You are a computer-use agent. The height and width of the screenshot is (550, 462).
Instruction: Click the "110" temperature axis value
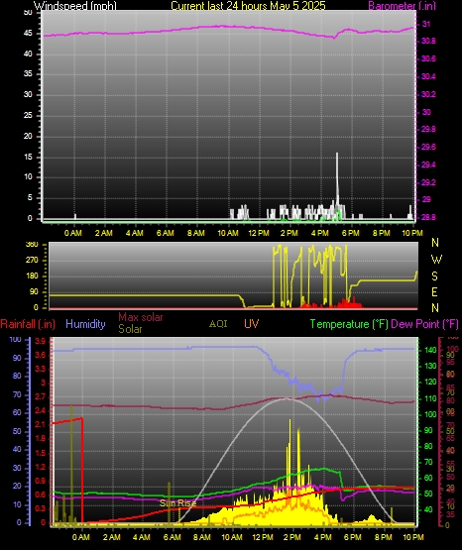[430, 398]
